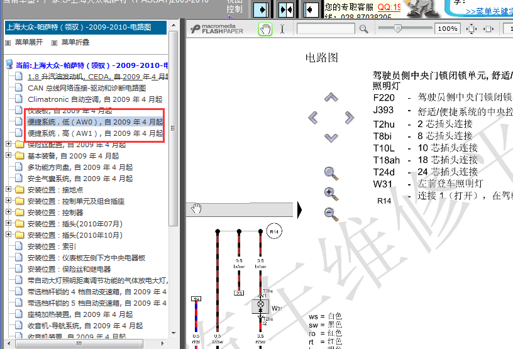Click the 菜单折叠 link
The height and width of the screenshot is (349, 513).
[75, 42]
